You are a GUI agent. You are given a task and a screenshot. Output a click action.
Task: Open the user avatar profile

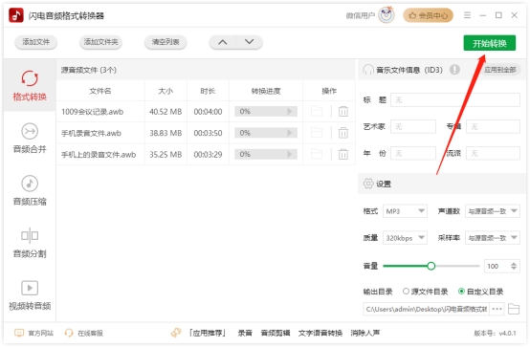coord(386,15)
